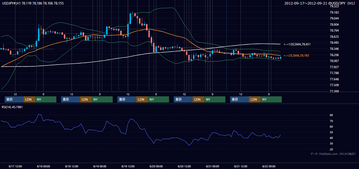Click the 9/19 12:00 time label
The height and width of the screenshot is (169, 359).
point(128,166)
